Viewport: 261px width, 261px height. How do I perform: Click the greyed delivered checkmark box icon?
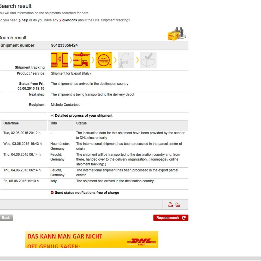click(x=148, y=60)
